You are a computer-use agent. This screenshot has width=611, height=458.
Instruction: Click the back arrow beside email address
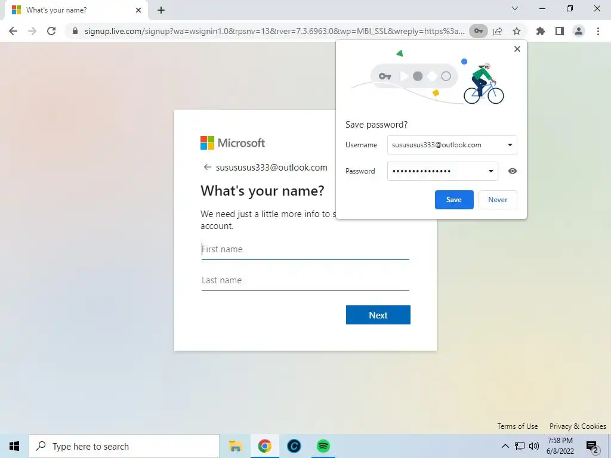(x=207, y=168)
